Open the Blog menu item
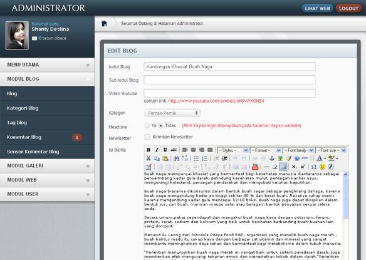The image size is (366, 260). pos(47,93)
